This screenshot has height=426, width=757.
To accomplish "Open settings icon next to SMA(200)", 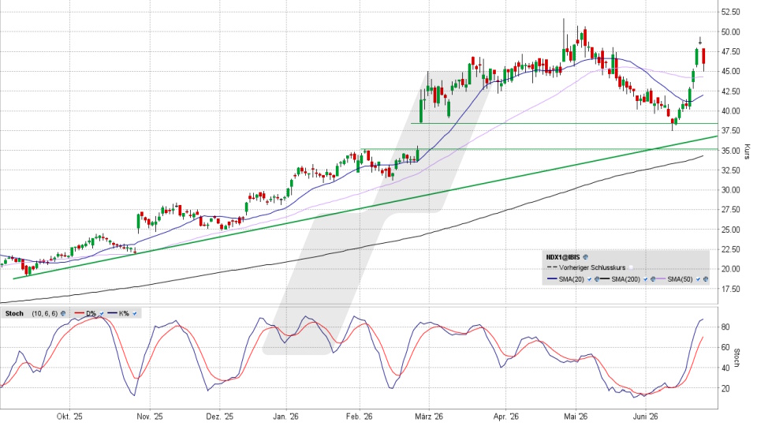I will 653,279.
